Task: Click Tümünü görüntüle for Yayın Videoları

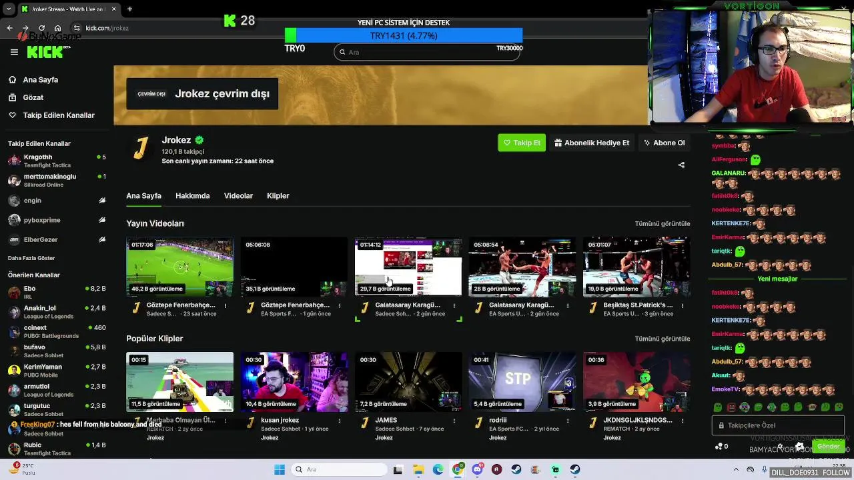Action: pos(662,223)
